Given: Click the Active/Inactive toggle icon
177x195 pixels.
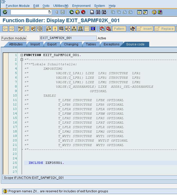Looking at the screenshot, I should coord(27,29).
